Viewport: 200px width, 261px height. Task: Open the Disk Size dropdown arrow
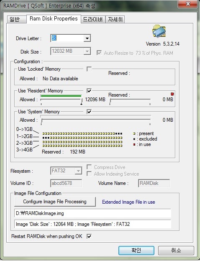87,51
